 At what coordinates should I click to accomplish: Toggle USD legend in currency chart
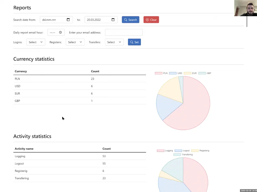click(175, 73)
